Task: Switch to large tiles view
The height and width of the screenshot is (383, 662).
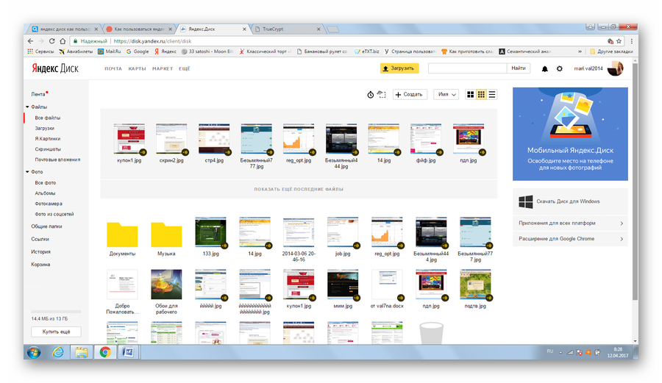Action: point(470,94)
